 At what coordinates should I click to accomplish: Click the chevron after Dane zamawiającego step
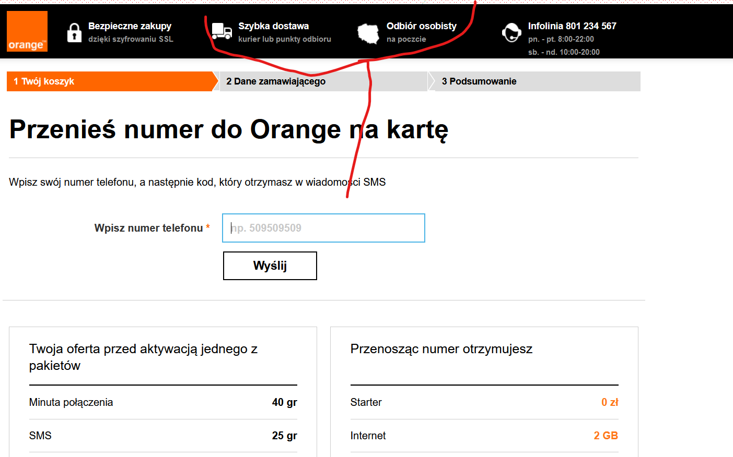(430, 81)
